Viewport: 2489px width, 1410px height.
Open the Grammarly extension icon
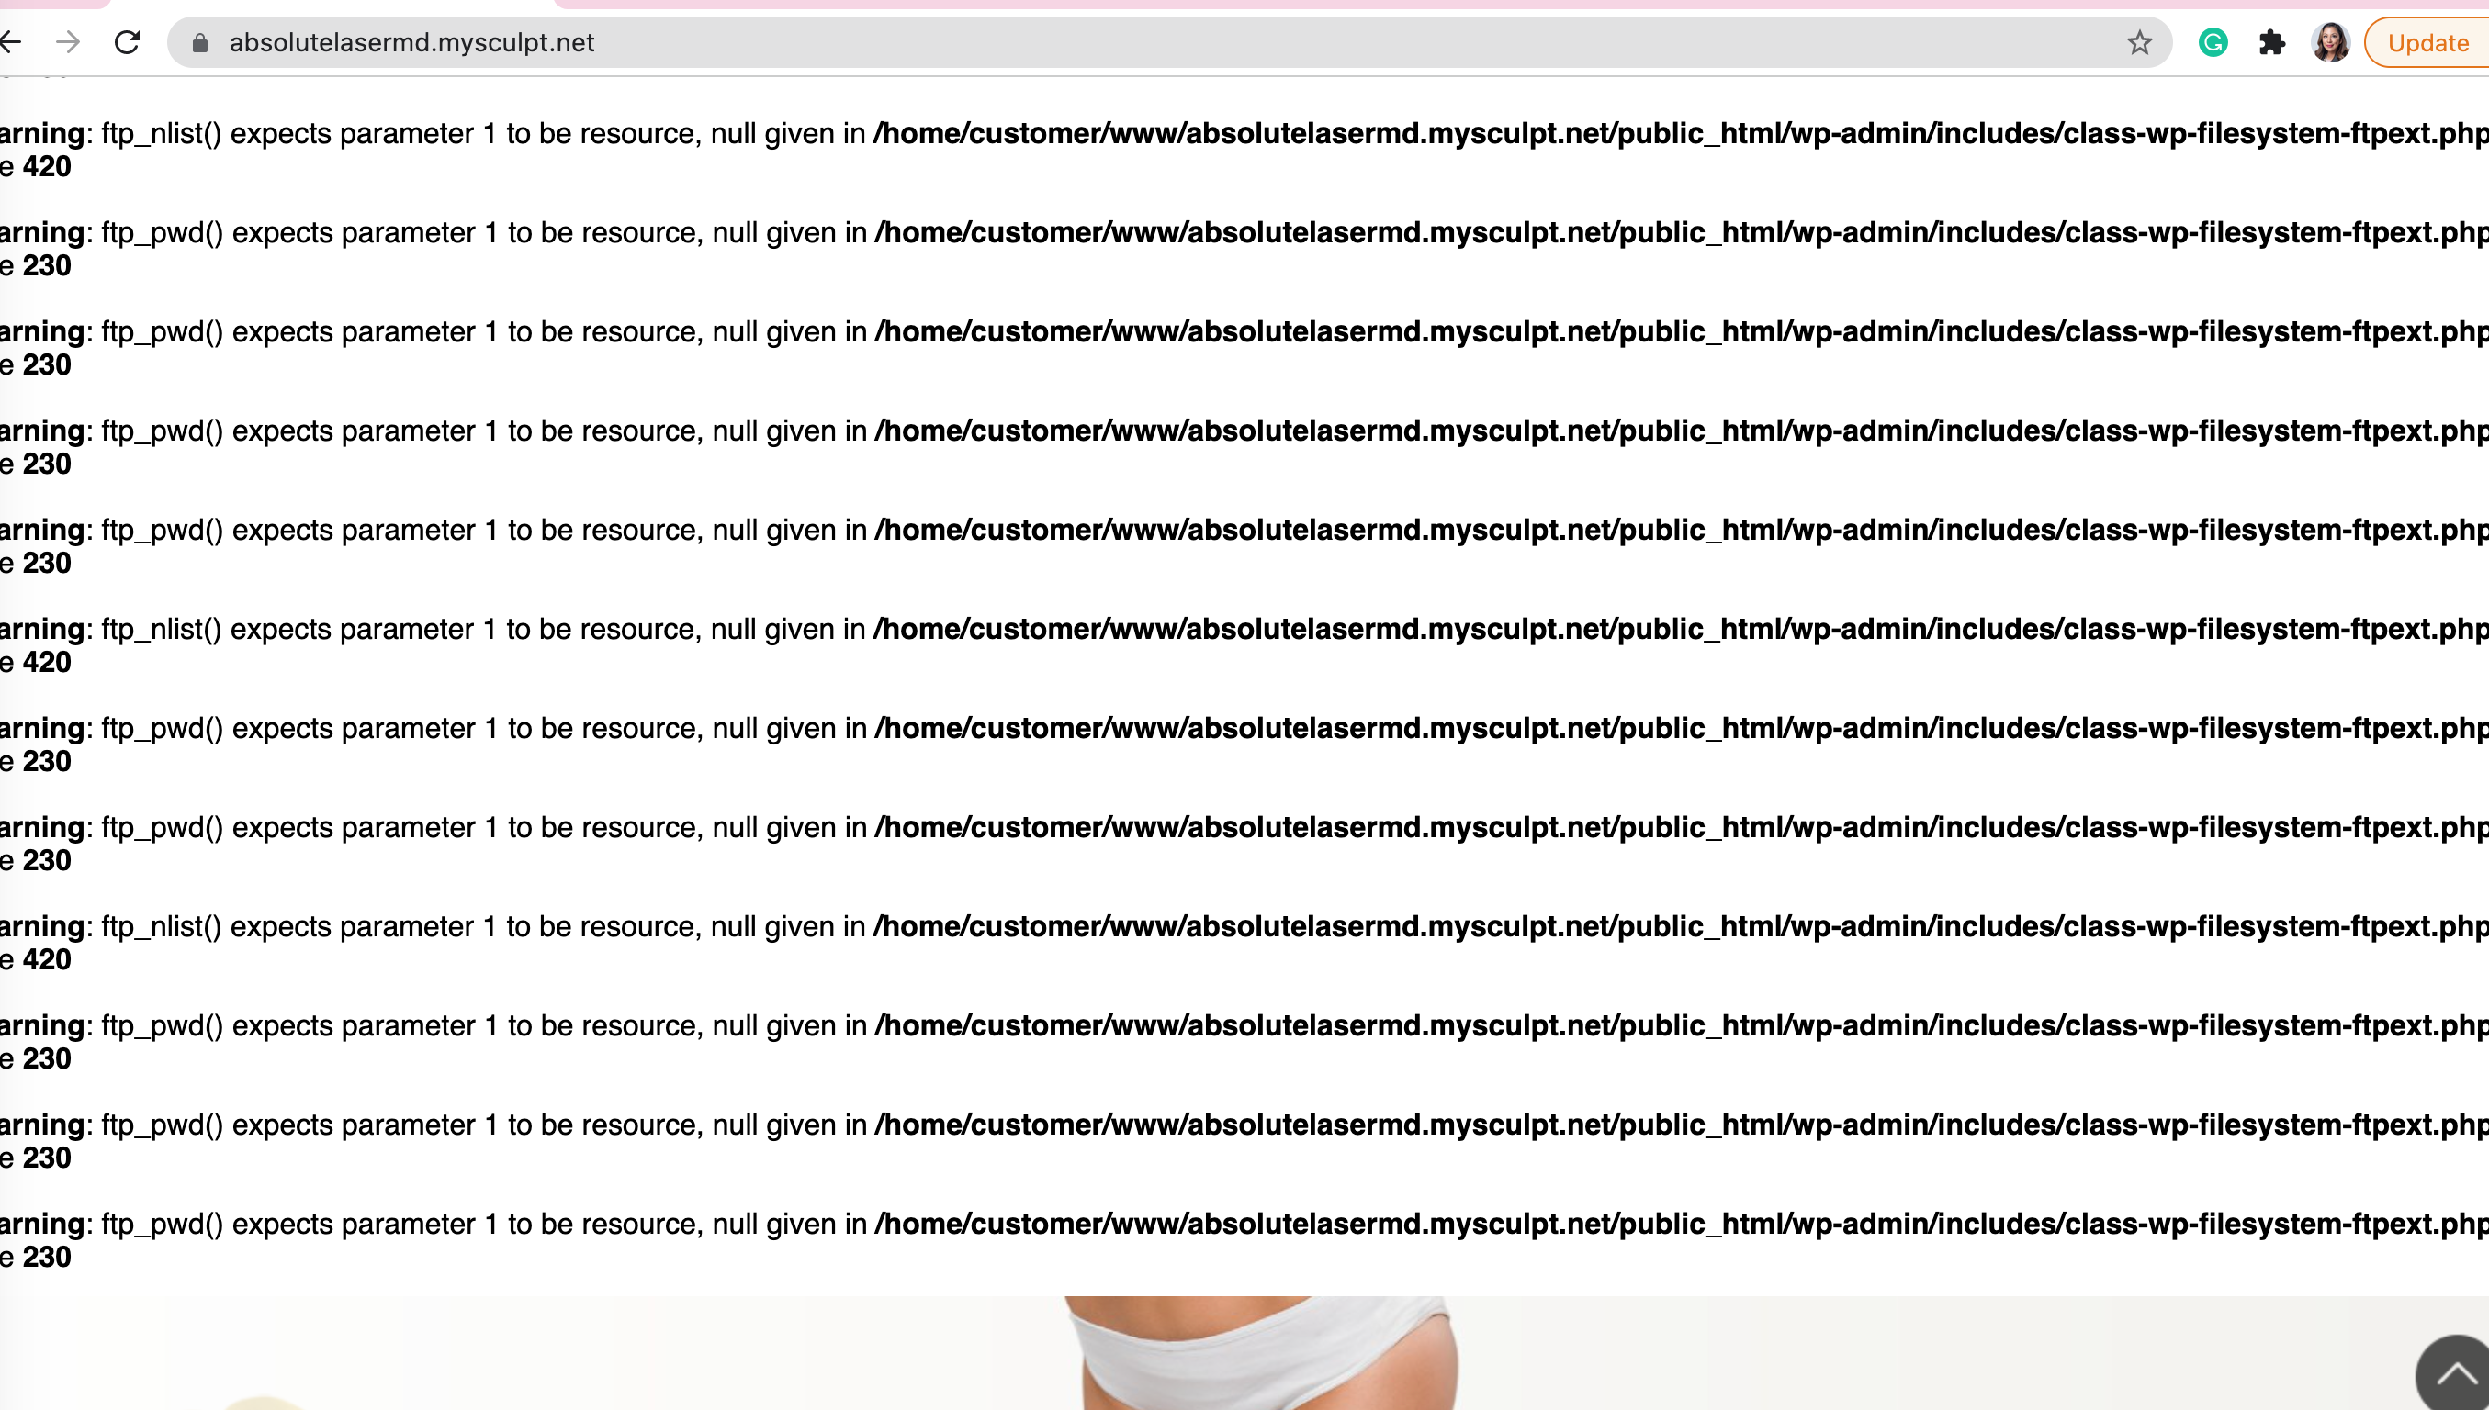tap(2213, 42)
